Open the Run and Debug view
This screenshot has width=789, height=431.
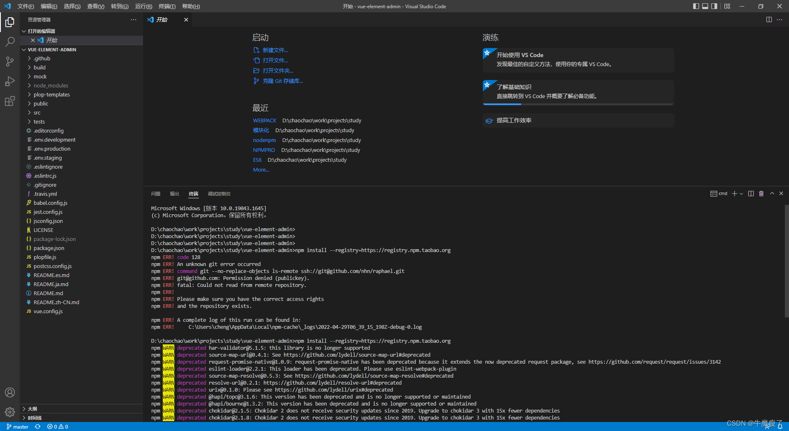click(x=10, y=81)
